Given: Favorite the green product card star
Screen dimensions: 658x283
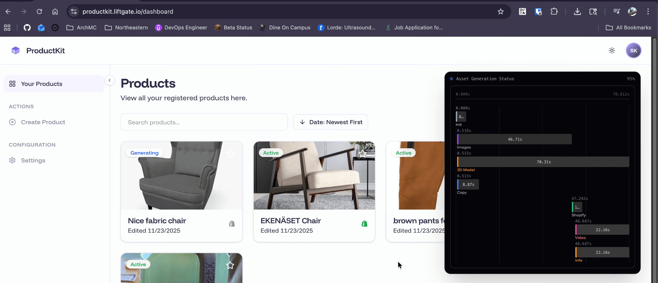Looking at the screenshot, I should (x=230, y=265).
